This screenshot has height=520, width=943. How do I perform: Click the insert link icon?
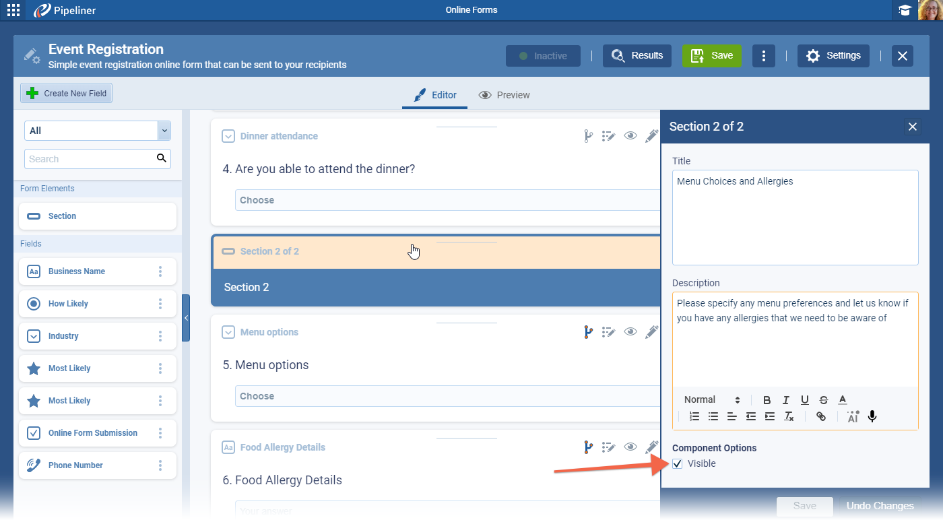click(820, 417)
